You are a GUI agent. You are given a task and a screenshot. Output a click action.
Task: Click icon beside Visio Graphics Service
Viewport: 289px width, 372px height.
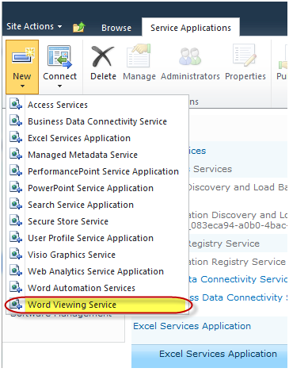(x=16, y=254)
